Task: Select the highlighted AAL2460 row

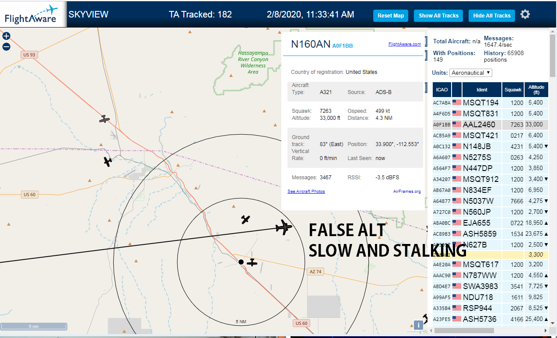Action: click(x=490, y=125)
